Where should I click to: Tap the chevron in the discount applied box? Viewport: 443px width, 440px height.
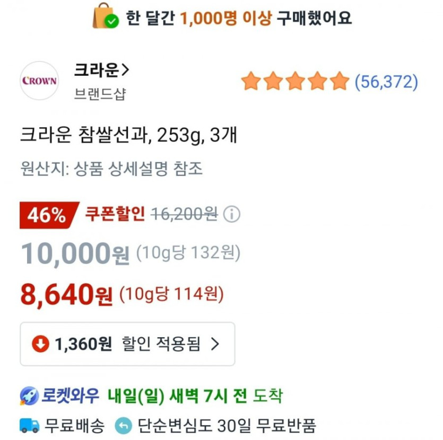215,344
